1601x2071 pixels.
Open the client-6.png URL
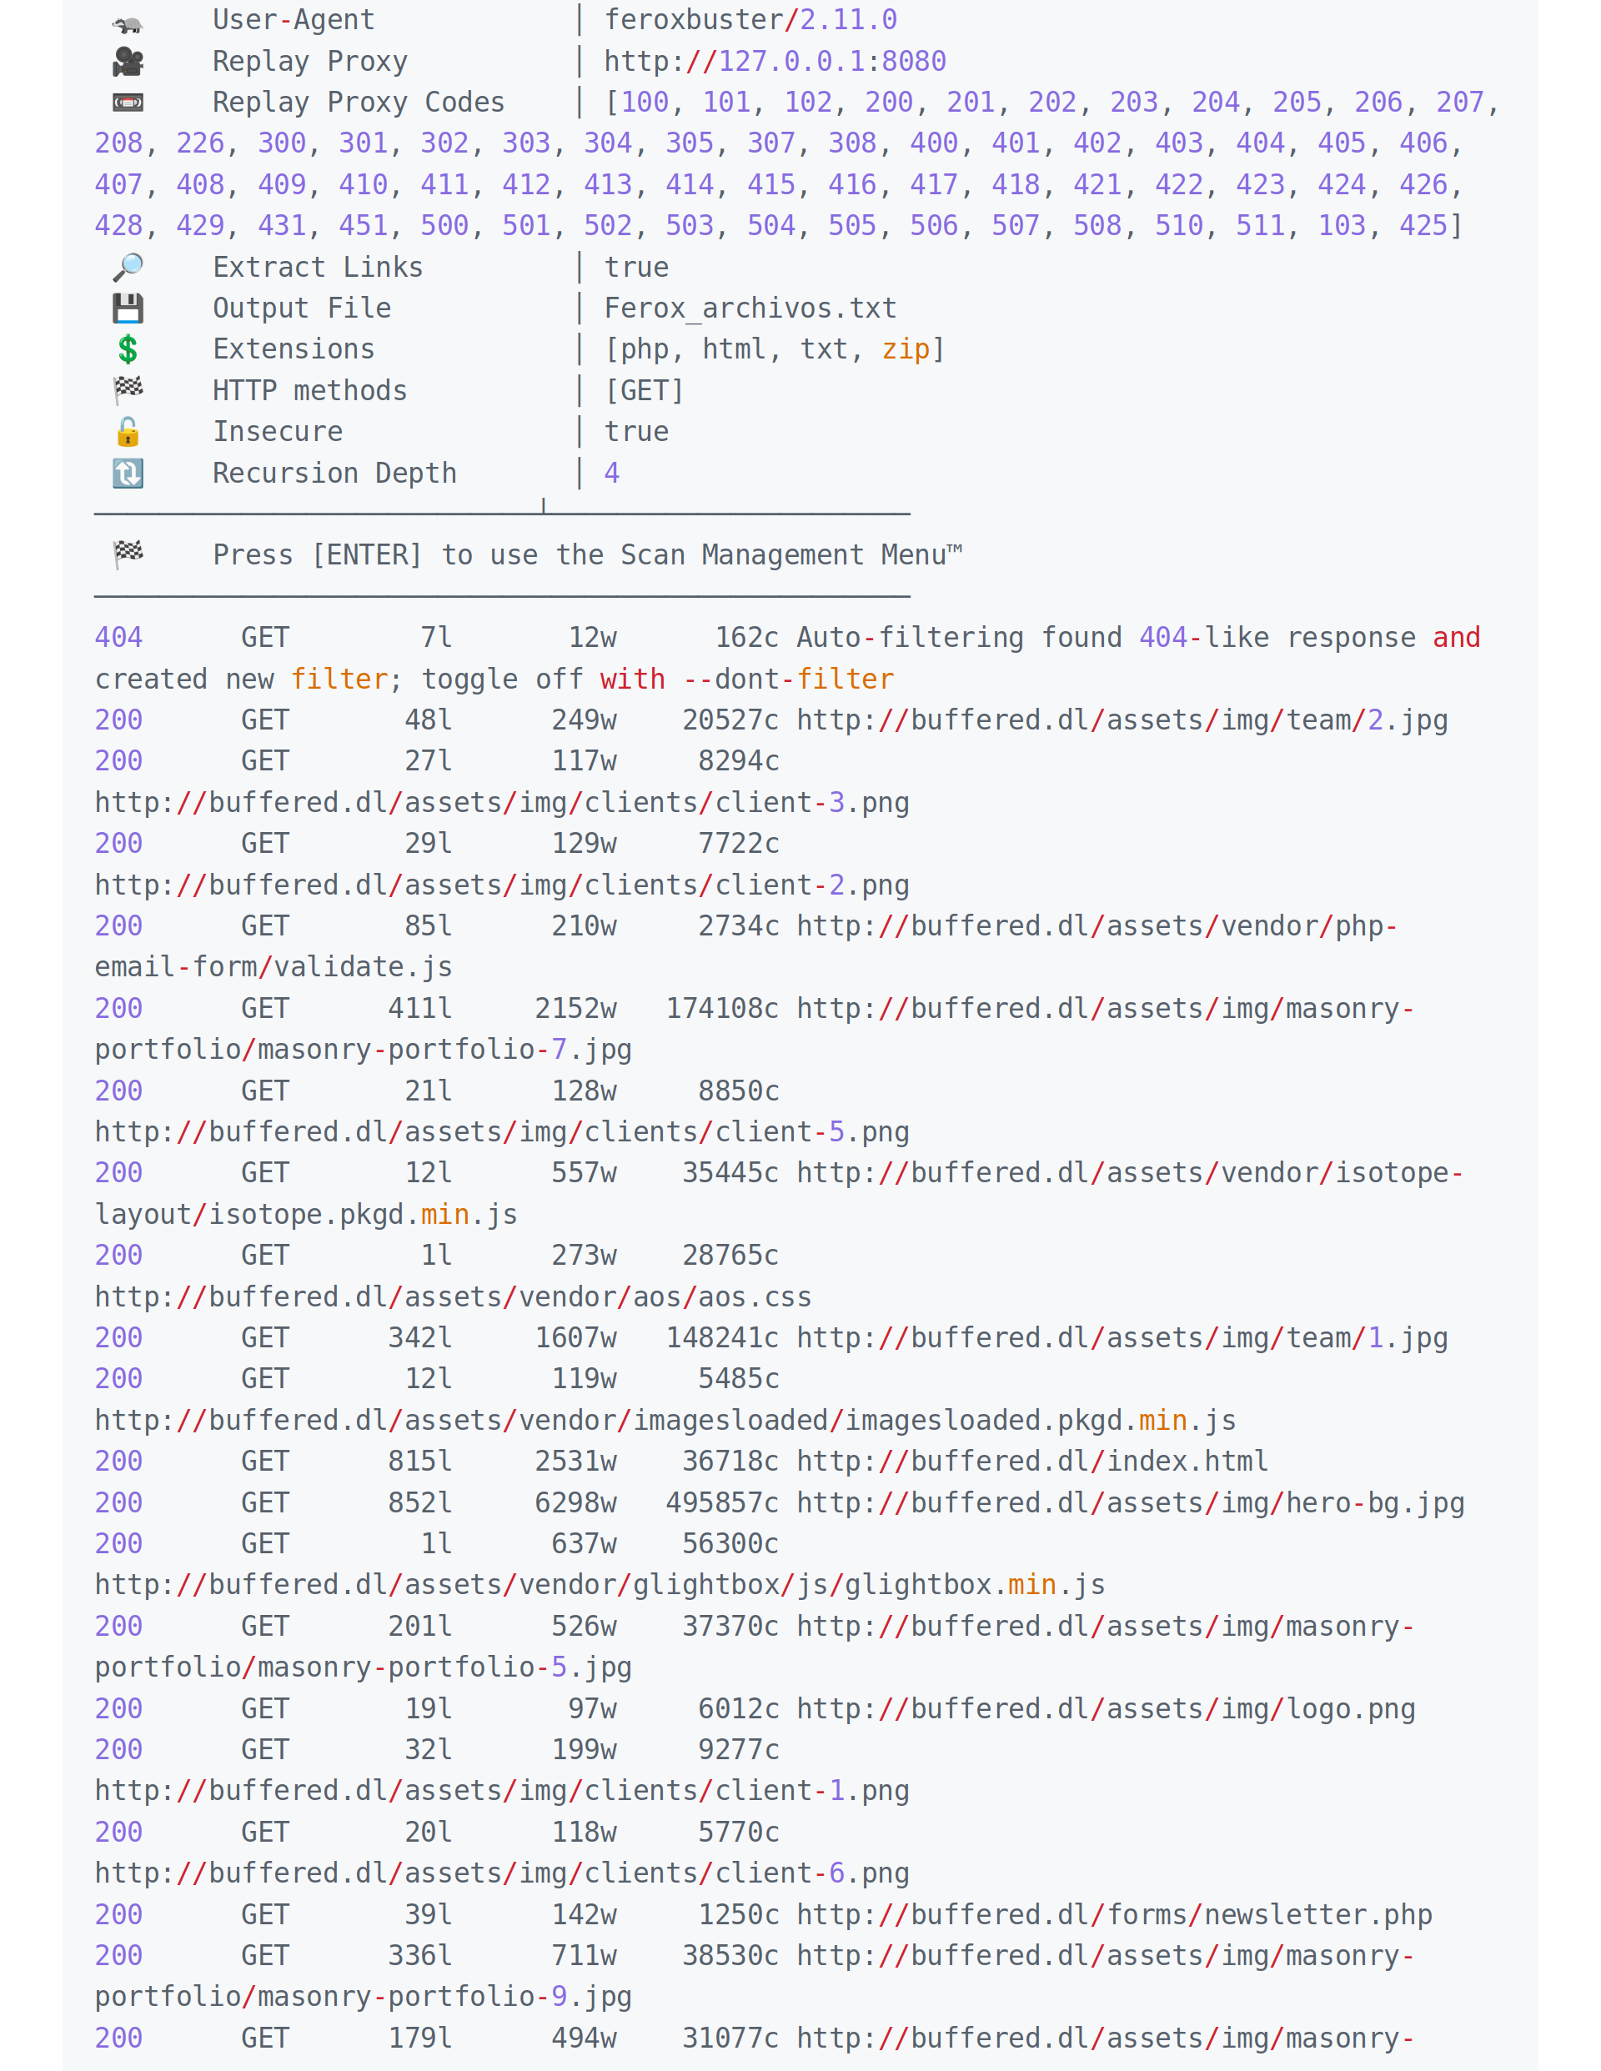point(502,1873)
